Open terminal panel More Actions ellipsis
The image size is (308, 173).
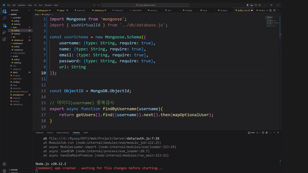[271, 133]
